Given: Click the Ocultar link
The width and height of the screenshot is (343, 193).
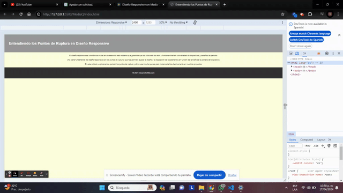Looking at the screenshot, I should tap(232, 175).
